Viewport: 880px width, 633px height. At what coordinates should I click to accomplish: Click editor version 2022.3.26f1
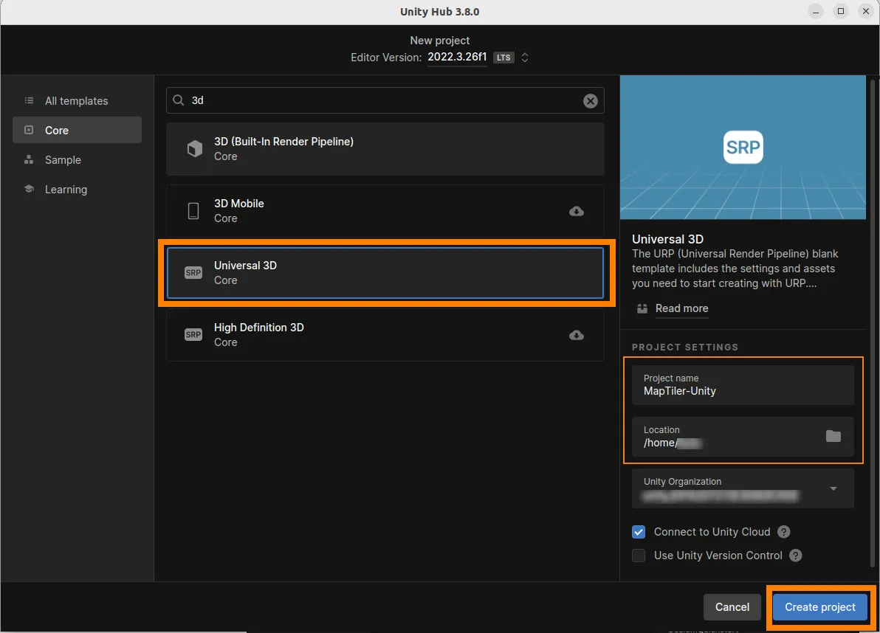pos(457,57)
